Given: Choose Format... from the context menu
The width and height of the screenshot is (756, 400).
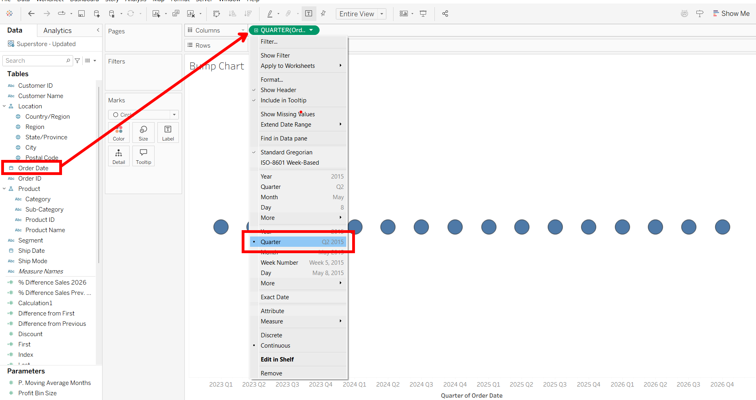Looking at the screenshot, I should click(299, 80).
